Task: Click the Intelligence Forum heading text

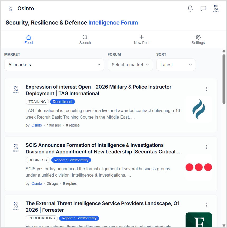Action: (x=113, y=23)
